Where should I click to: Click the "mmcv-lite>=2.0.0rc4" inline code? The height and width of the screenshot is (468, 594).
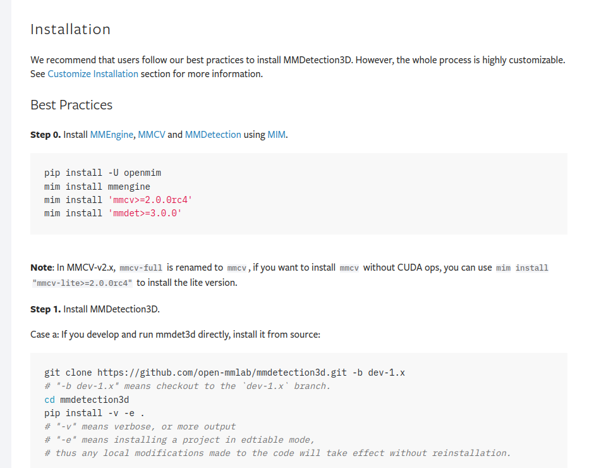[82, 283]
